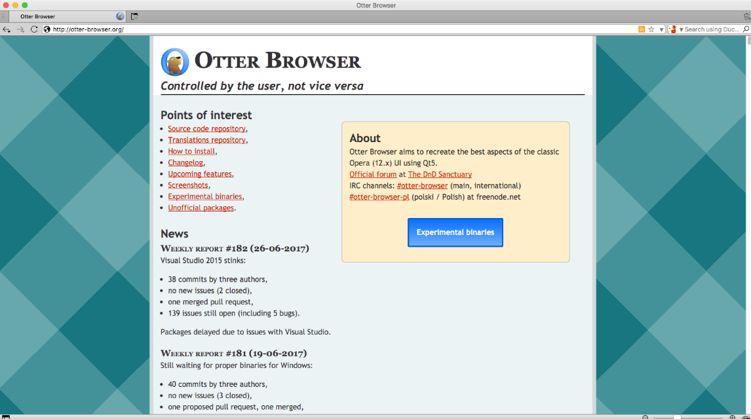The width and height of the screenshot is (751, 419).
Task: Click the Weekly report #182 heading
Action: pos(235,248)
